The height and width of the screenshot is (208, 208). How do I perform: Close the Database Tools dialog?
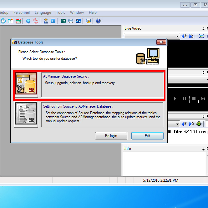pos(161,42)
